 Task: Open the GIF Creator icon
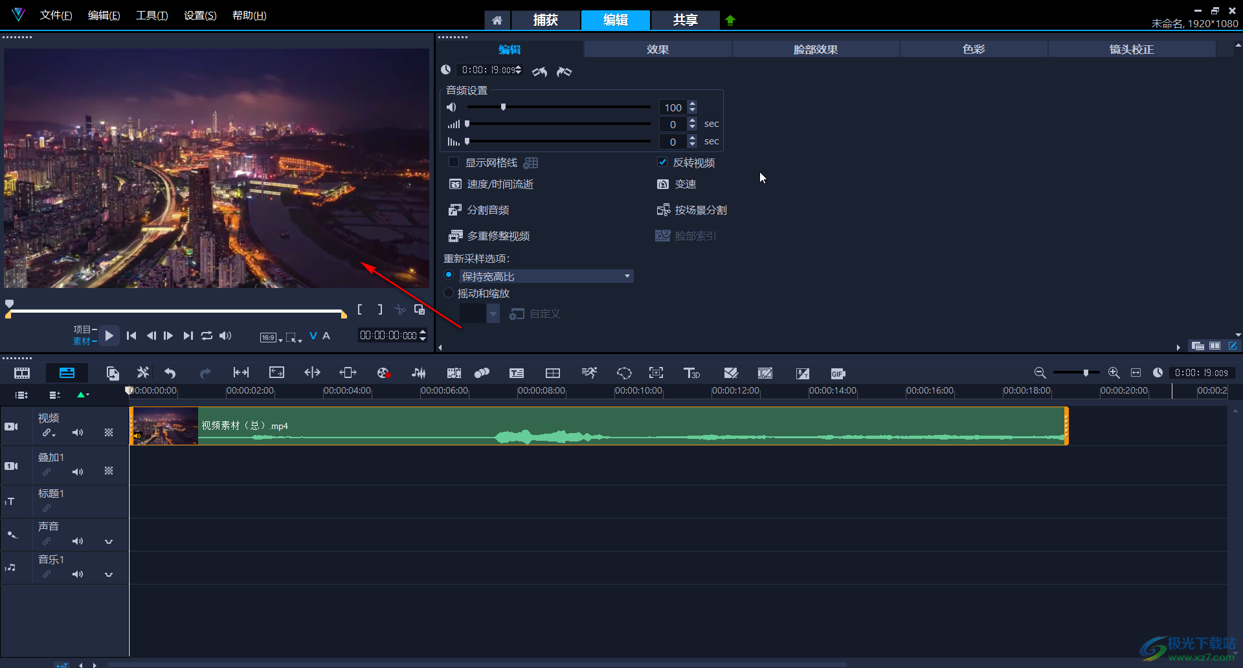[838, 373]
